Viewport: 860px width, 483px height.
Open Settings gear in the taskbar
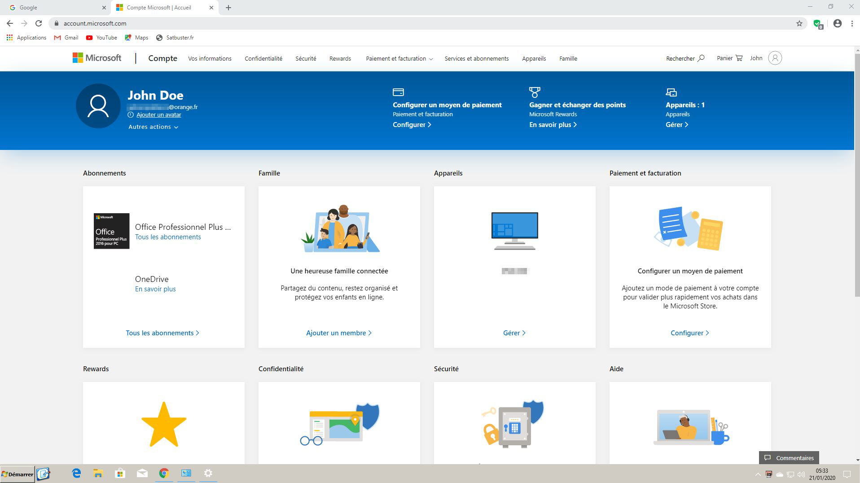(208, 473)
